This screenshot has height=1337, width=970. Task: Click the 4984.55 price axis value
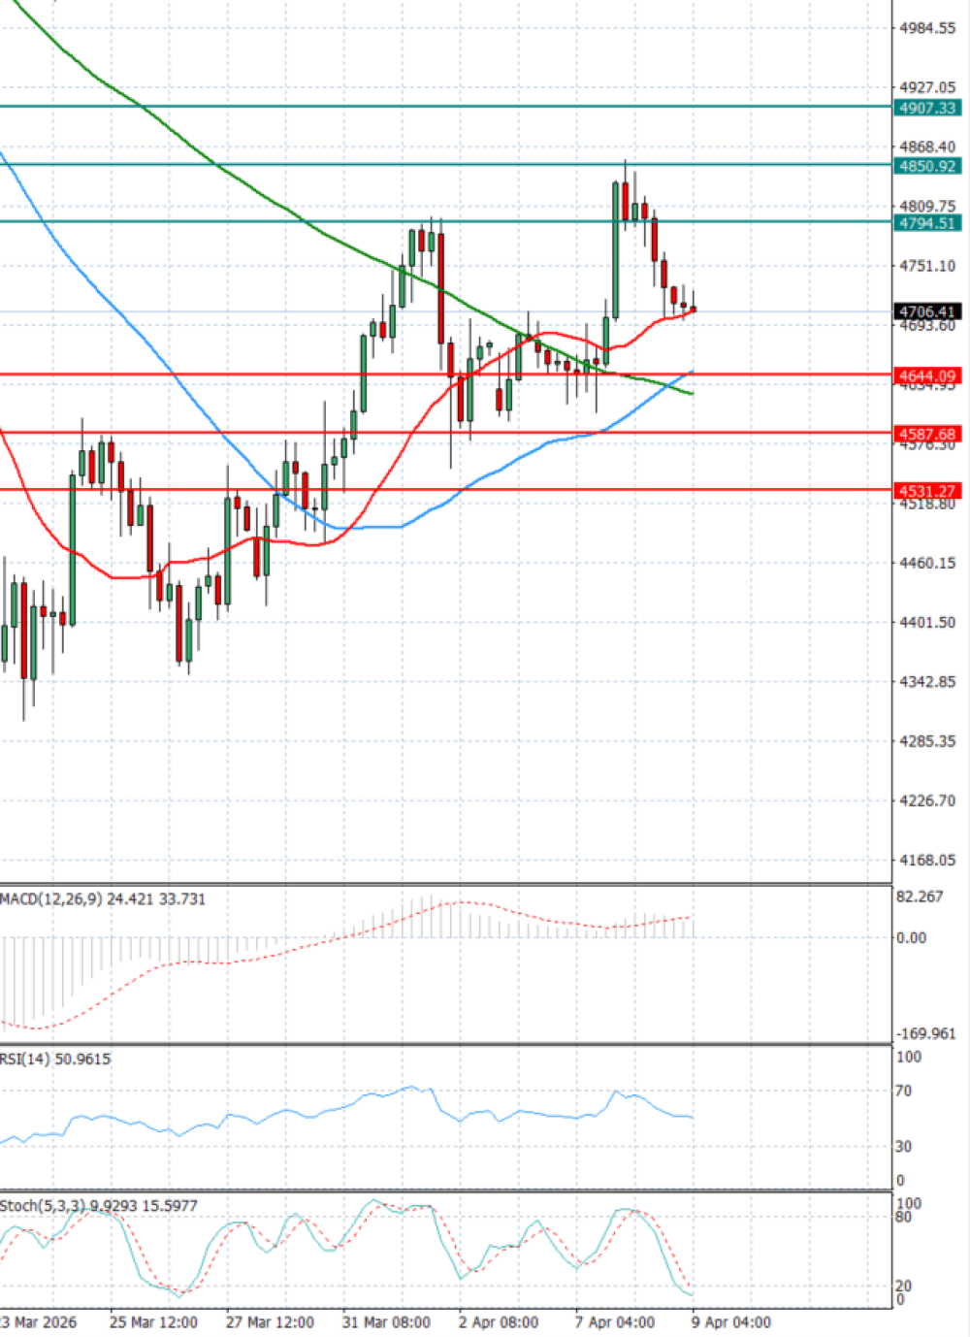pos(927,28)
